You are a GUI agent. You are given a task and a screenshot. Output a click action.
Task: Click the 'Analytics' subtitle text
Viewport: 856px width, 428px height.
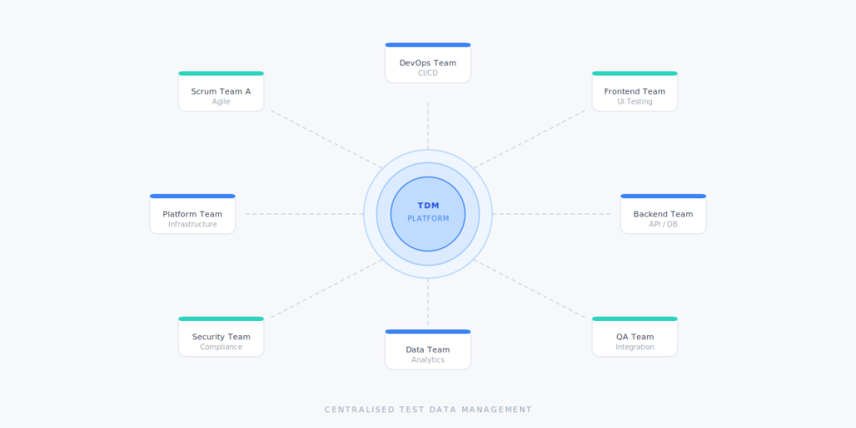(428, 359)
